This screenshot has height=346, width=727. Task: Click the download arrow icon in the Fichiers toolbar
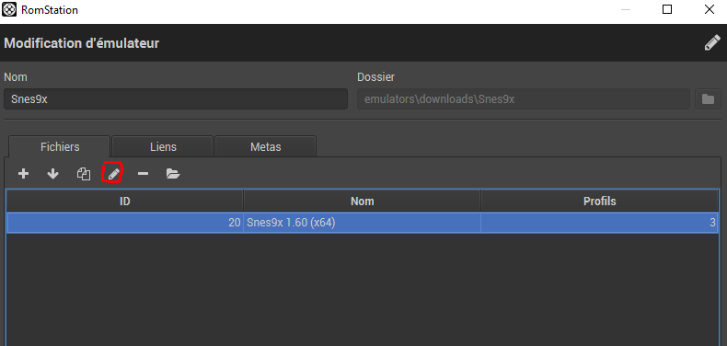(x=53, y=174)
